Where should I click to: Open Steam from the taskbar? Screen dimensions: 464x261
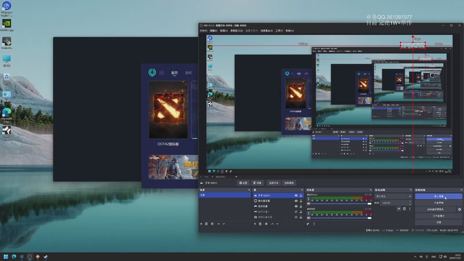[x=46, y=256]
